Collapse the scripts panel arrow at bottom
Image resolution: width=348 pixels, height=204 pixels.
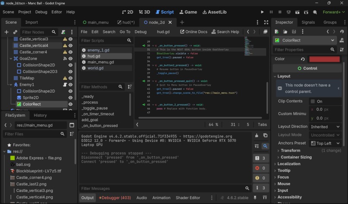click(137, 125)
